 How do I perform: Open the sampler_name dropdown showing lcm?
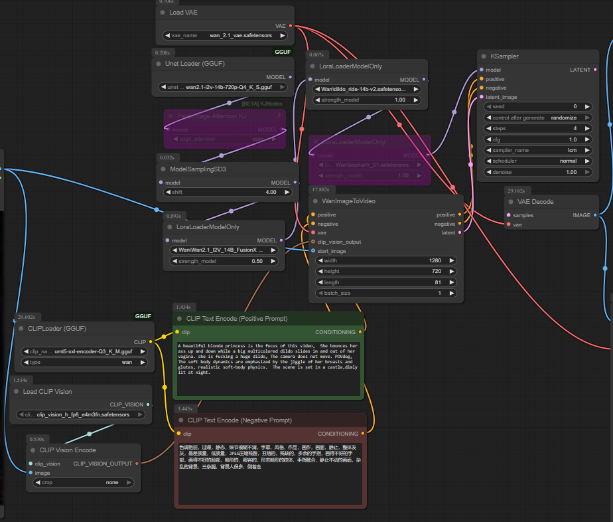point(537,150)
